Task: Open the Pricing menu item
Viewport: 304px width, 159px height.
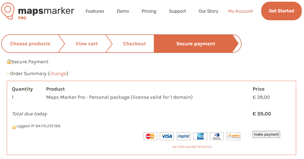Action: pos(149,11)
